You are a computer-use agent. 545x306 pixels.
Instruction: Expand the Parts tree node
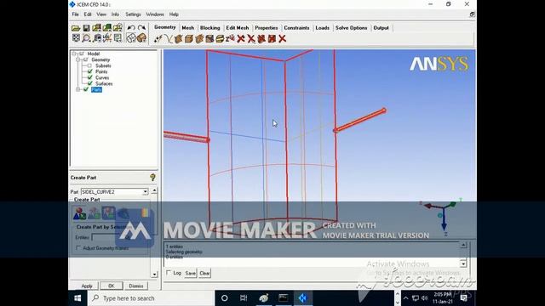(77, 89)
